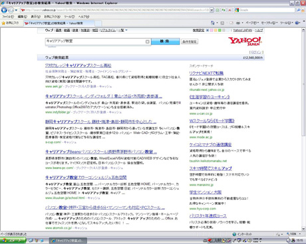Viewport: 306px width, 244px height.
Task: Expand the address bar URL dropdown
Action: tap(212, 10)
